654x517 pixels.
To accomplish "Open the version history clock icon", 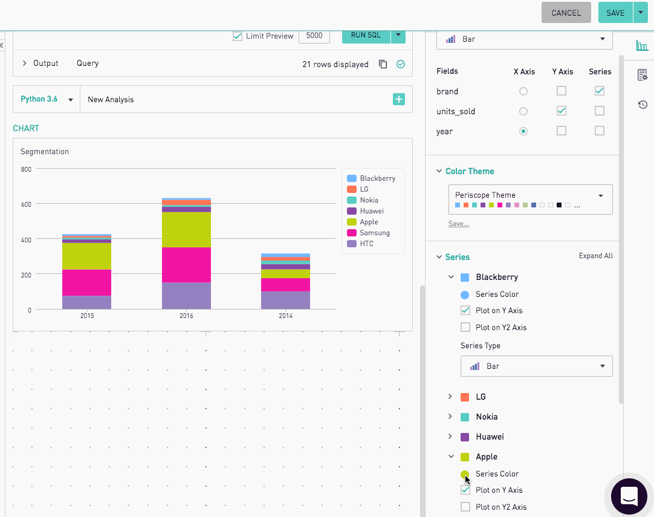I will (643, 105).
